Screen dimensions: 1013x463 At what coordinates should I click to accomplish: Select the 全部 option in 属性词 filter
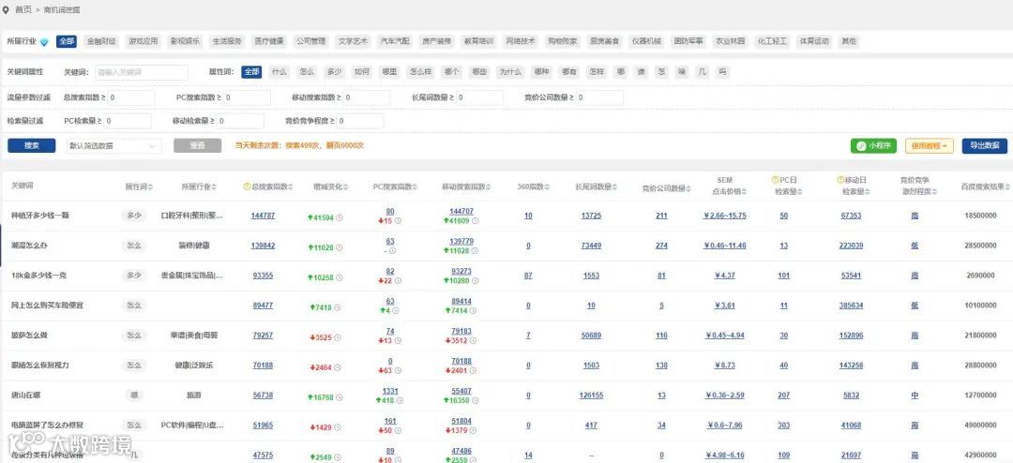[x=251, y=71]
